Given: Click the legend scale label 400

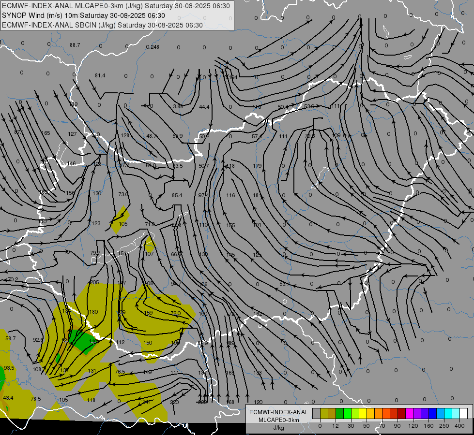Looking at the screenshot, I should (459, 426).
